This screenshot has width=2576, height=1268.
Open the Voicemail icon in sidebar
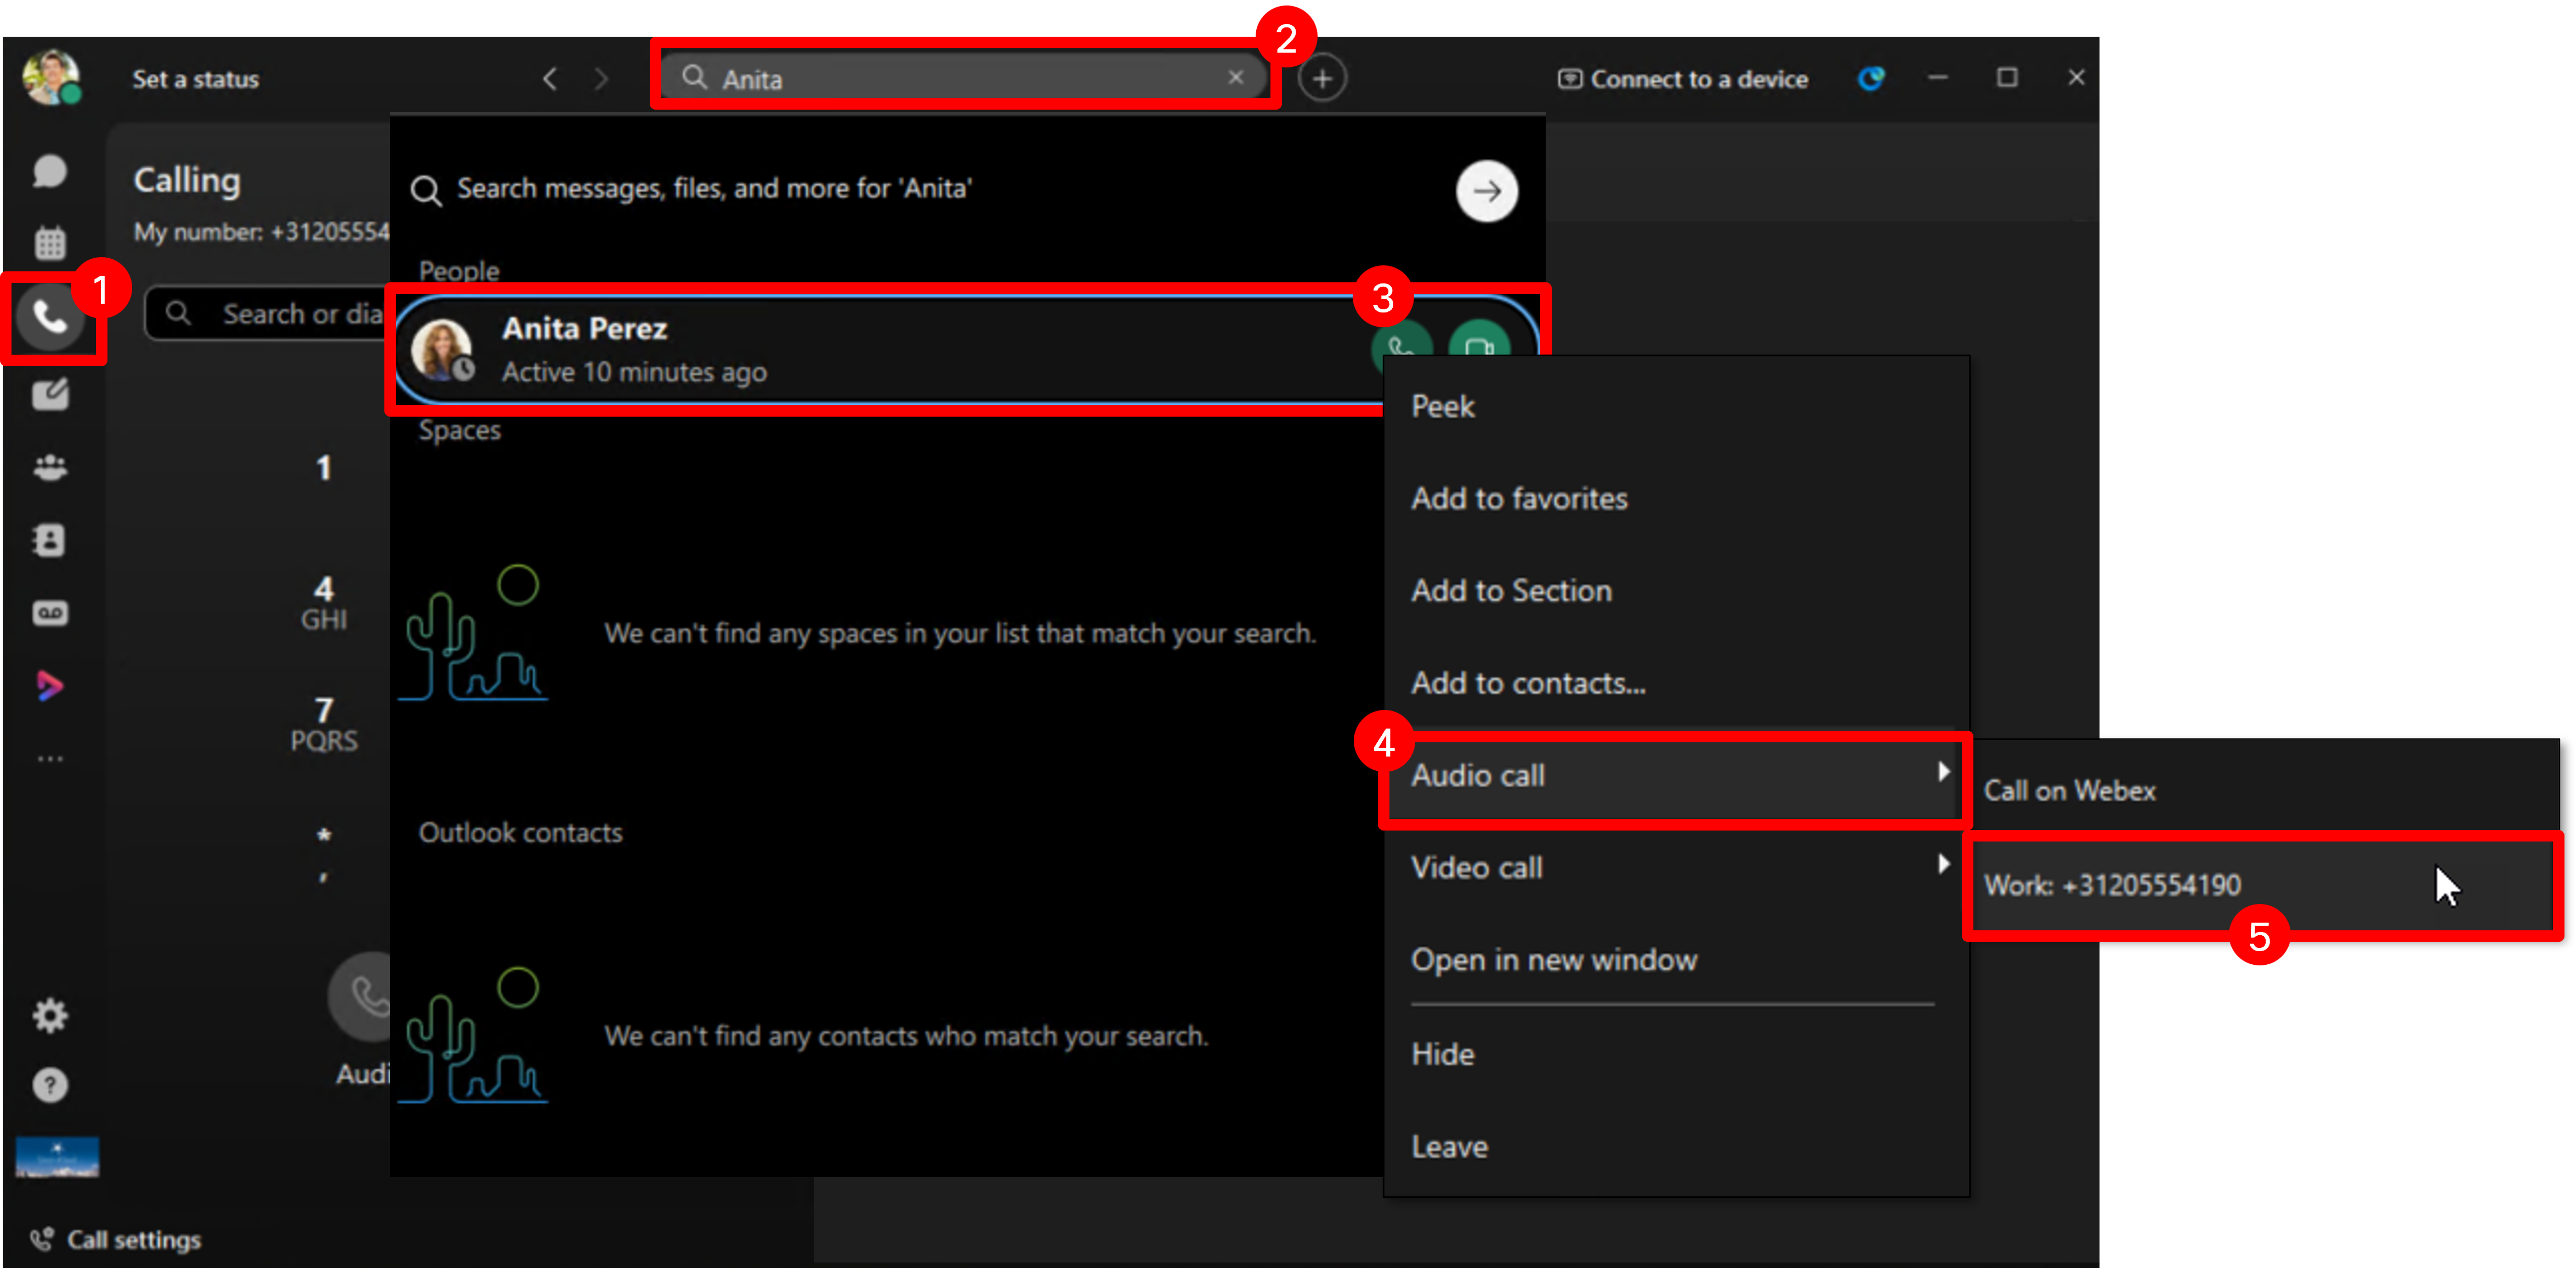click(x=49, y=613)
